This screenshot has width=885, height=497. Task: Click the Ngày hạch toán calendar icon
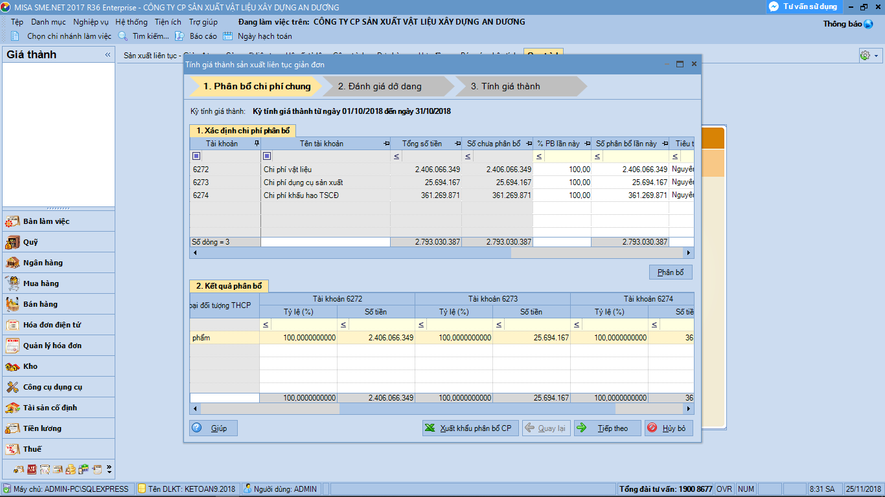point(227,36)
